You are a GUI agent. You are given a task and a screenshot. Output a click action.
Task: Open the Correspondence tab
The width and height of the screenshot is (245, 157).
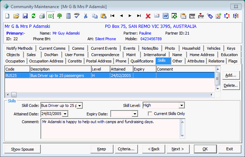[x=105, y=55]
